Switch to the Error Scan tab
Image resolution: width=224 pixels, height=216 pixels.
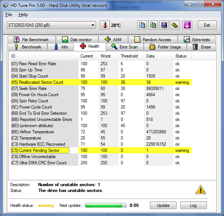point(124,47)
